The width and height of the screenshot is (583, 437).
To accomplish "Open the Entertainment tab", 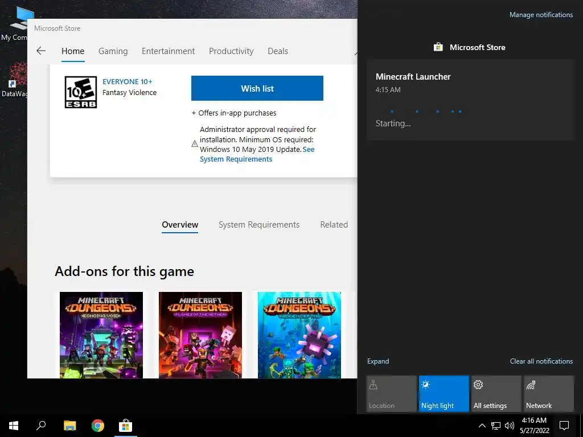I will click(168, 51).
